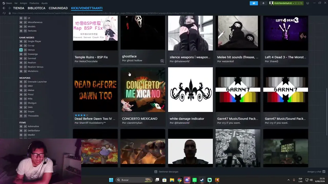Go to the TIENDA tab

[19, 8]
